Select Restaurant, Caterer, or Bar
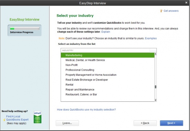The width and height of the screenshot is (190, 131). coord(108,94)
